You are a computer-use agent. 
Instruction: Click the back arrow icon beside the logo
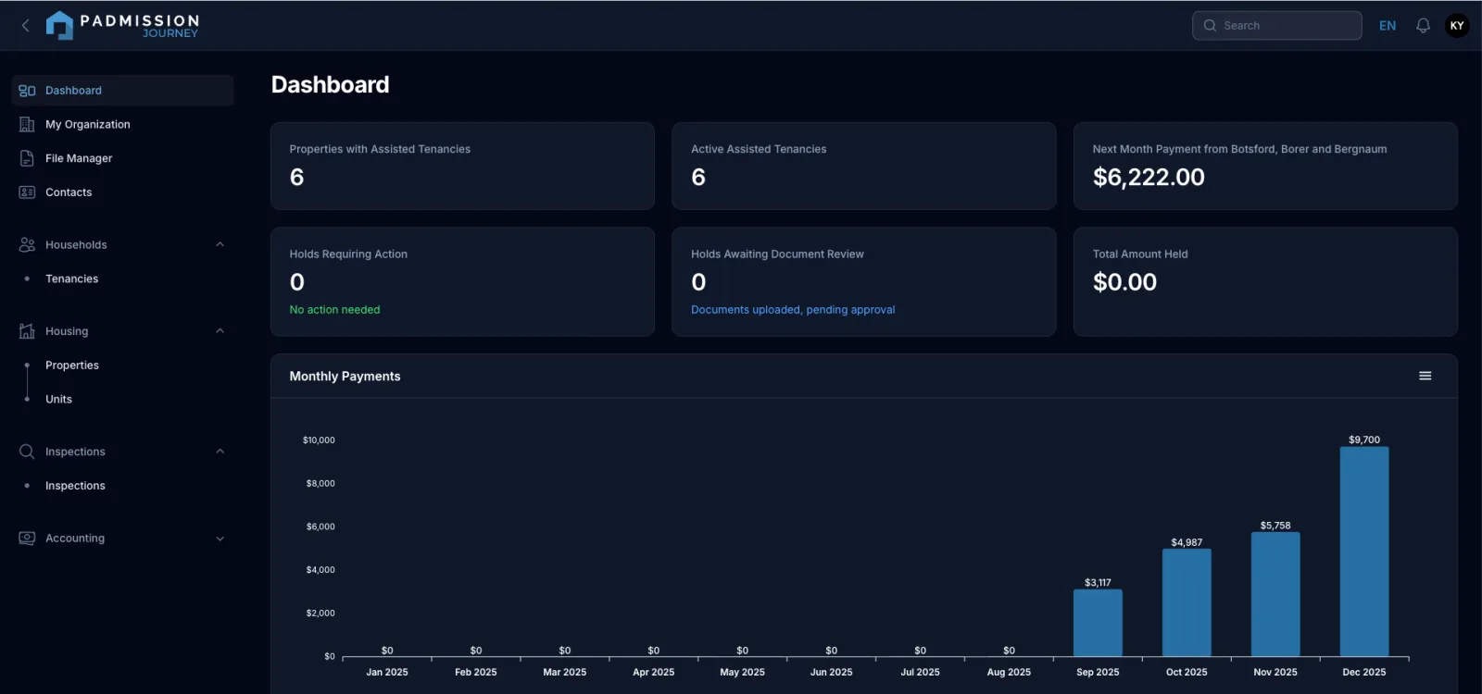(26, 26)
